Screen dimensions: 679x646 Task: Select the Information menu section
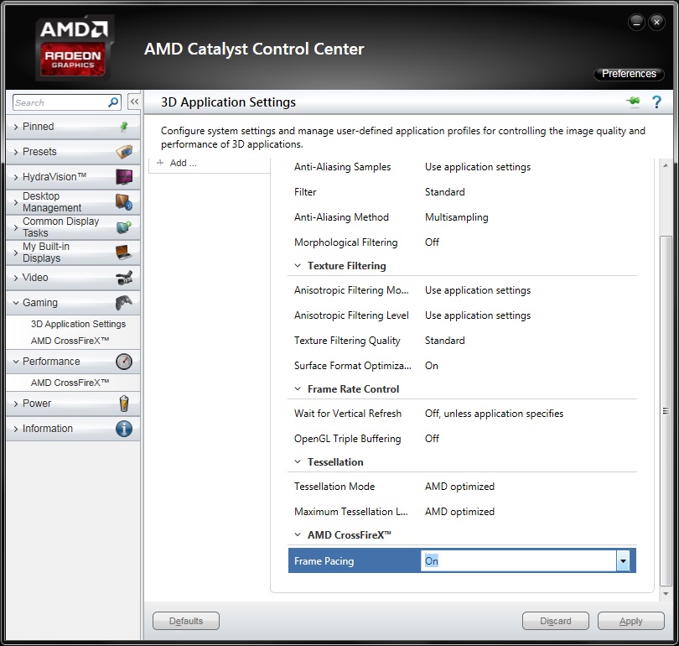point(73,429)
